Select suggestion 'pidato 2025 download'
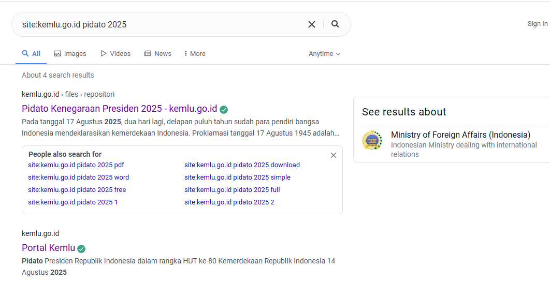550x281 pixels. click(x=242, y=165)
